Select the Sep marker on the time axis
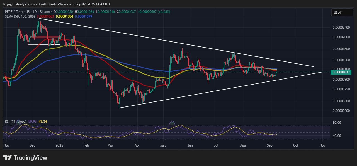Viewport: 357px width, 166px height. [269, 145]
